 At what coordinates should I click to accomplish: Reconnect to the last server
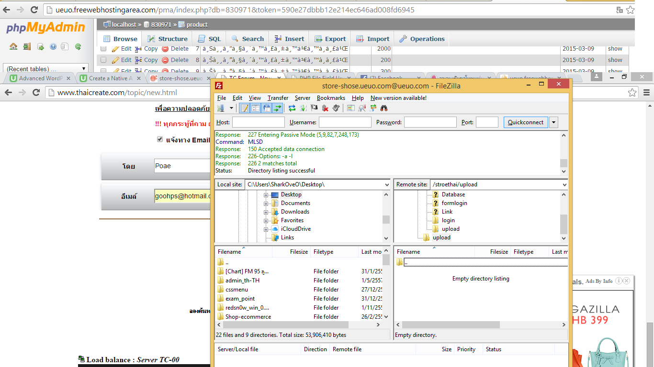pyautogui.click(x=336, y=108)
